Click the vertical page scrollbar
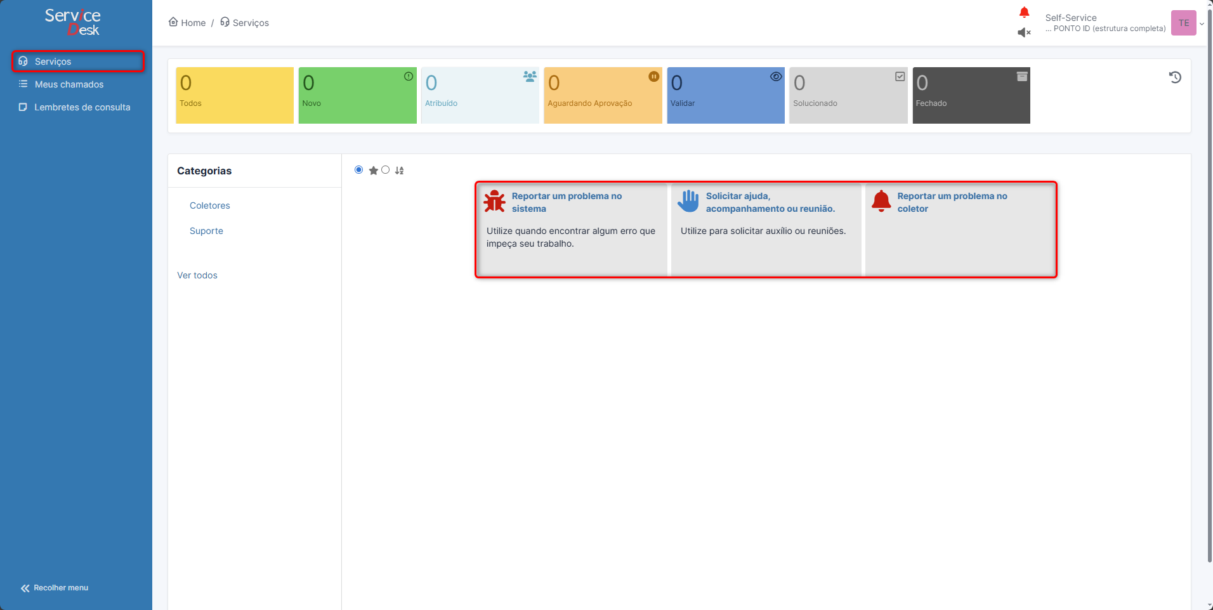The image size is (1213, 610). (1209, 285)
